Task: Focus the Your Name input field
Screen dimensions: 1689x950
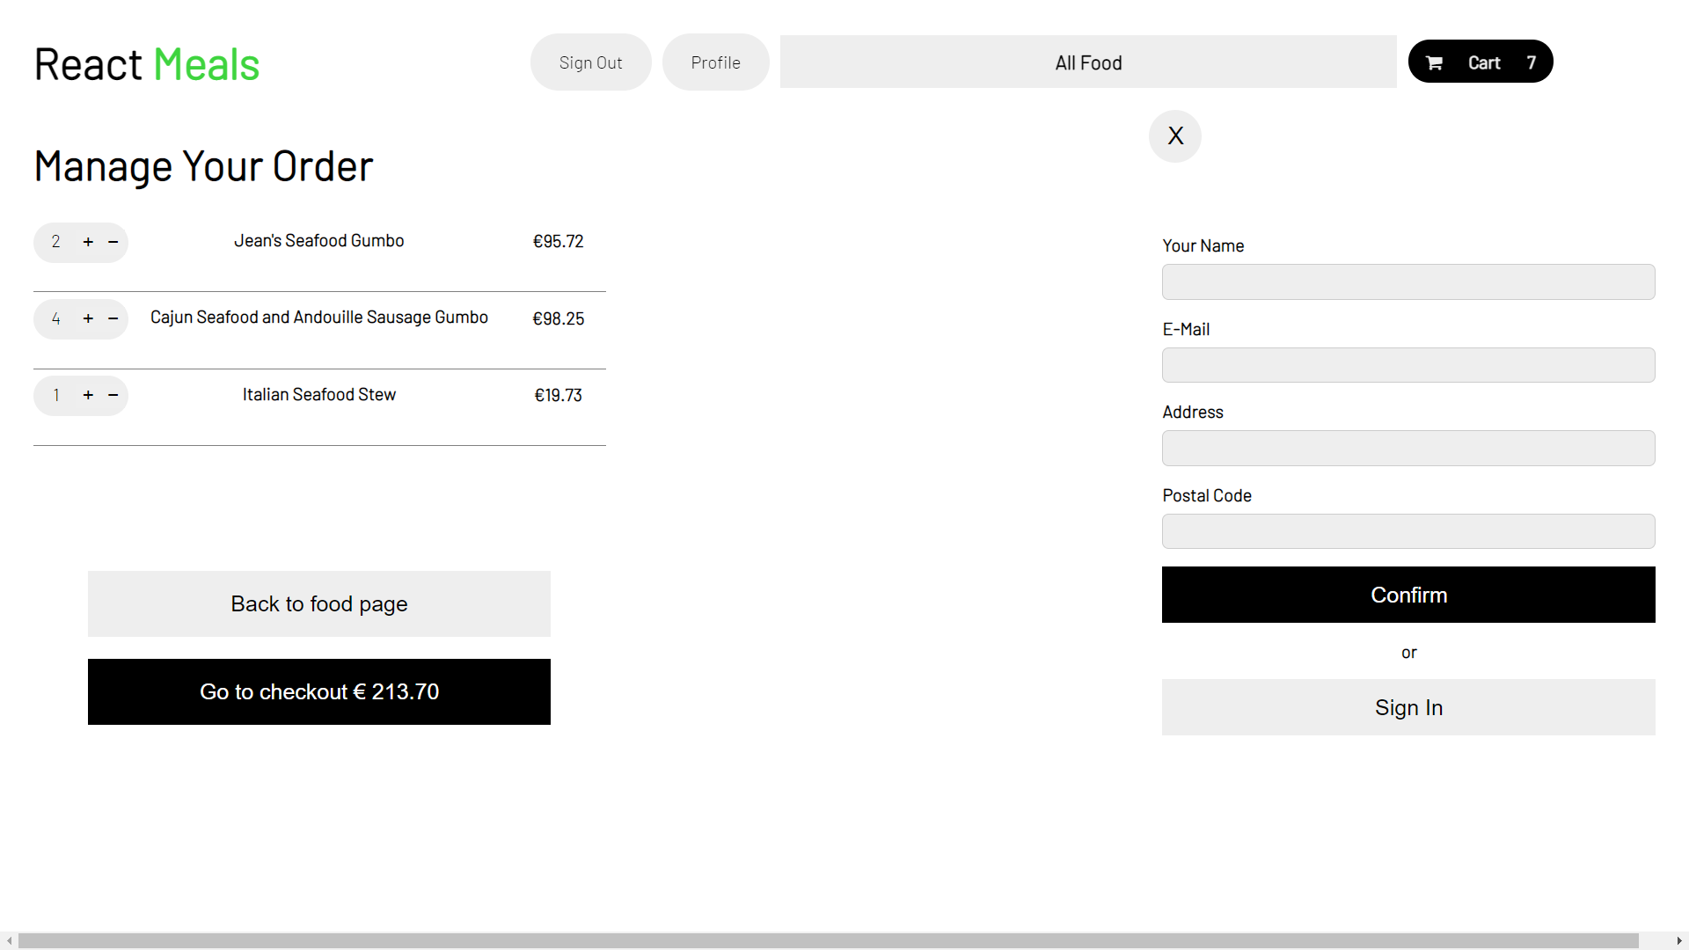Action: point(1408,282)
